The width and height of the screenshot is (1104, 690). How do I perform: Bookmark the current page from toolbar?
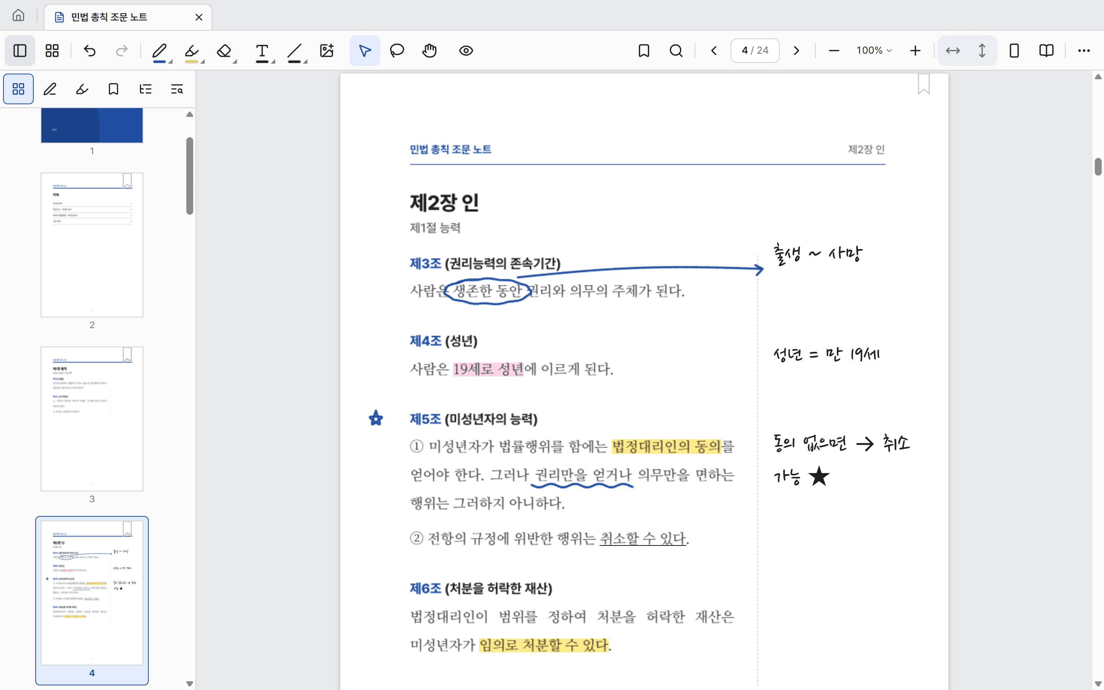[644, 51]
